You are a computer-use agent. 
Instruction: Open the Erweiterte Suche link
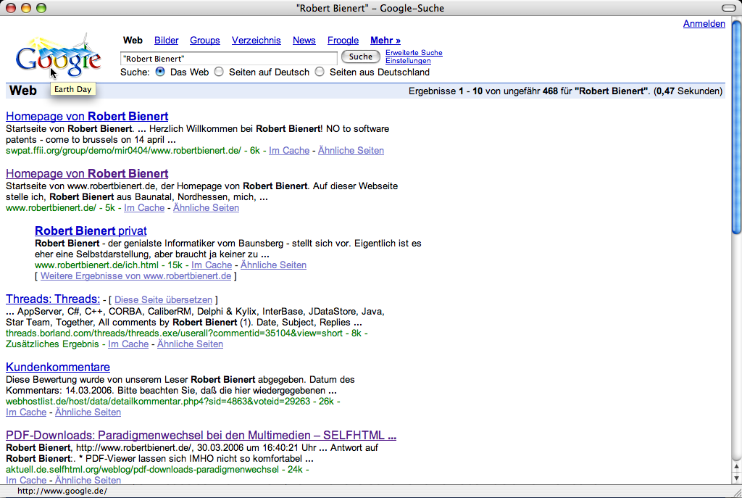point(414,52)
